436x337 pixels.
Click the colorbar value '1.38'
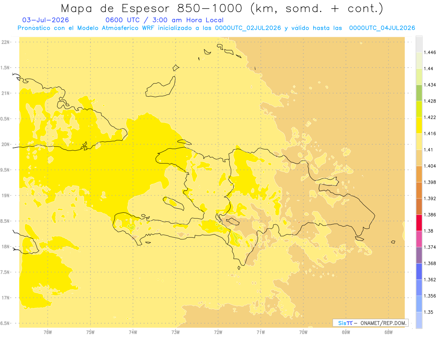tap(428, 231)
